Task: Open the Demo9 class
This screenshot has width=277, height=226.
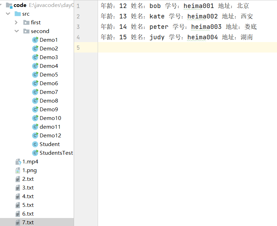Action: click(49, 110)
